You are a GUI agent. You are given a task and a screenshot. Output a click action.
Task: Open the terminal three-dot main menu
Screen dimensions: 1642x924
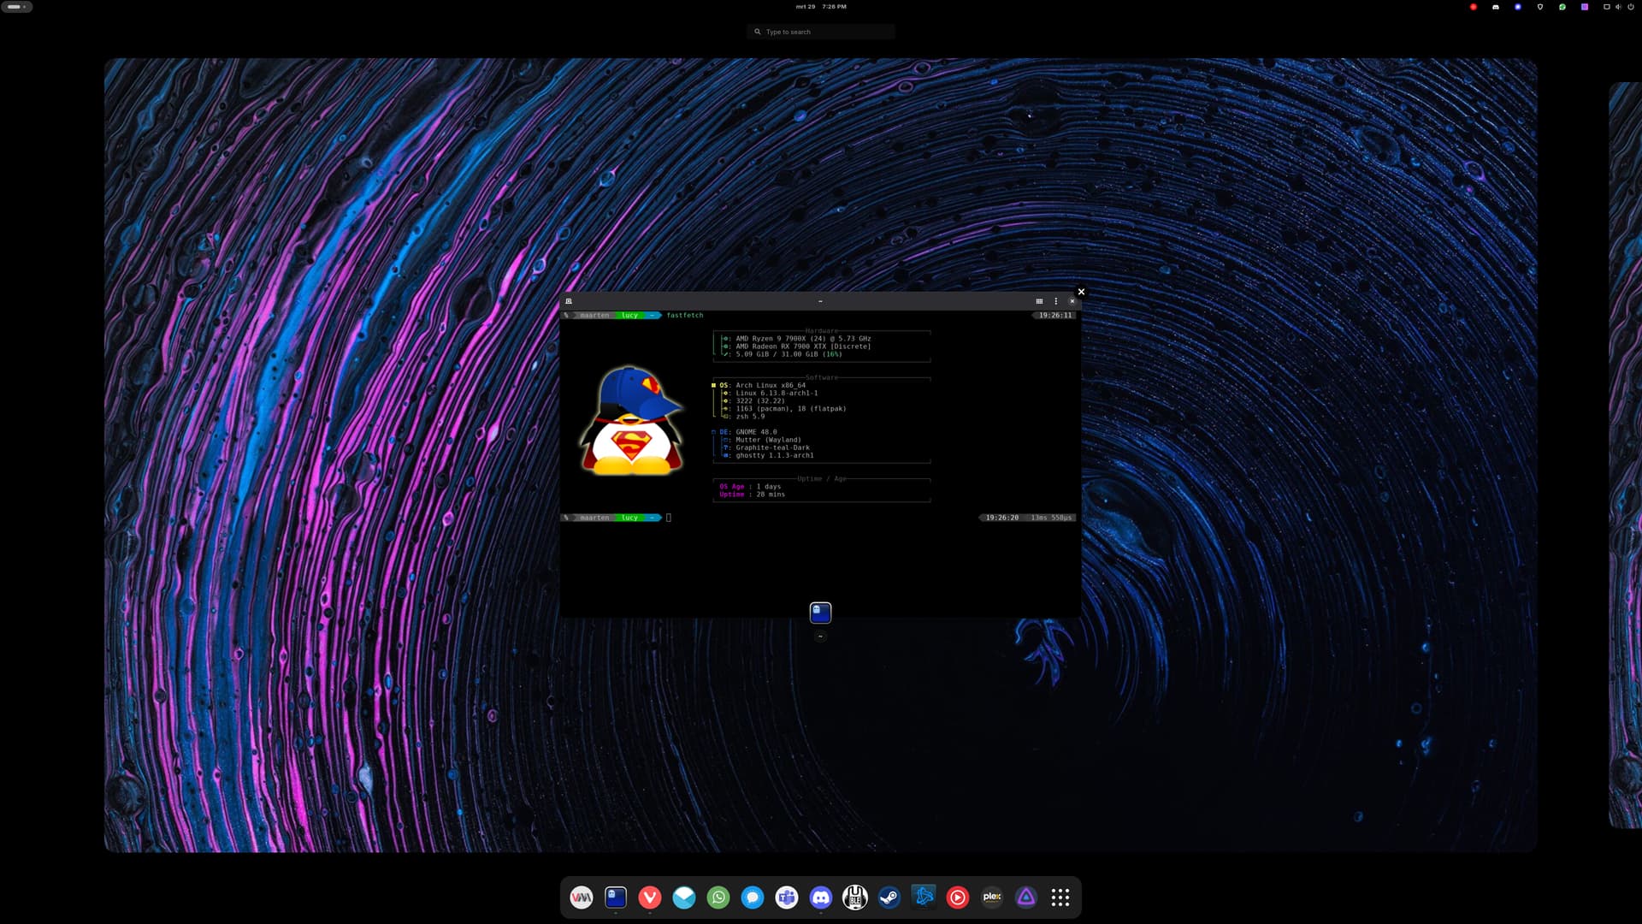pyautogui.click(x=1056, y=301)
